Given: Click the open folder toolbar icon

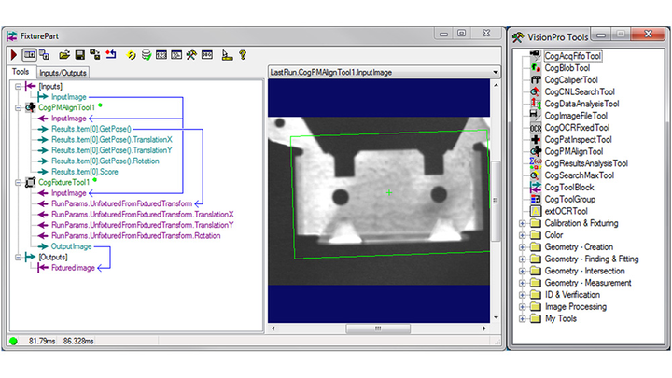Looking at the screenshot, I should tap(64, 55).
